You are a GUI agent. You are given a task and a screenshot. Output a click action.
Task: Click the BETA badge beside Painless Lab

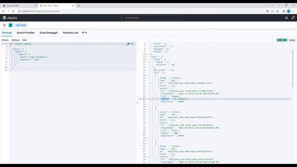click(84, 32)
